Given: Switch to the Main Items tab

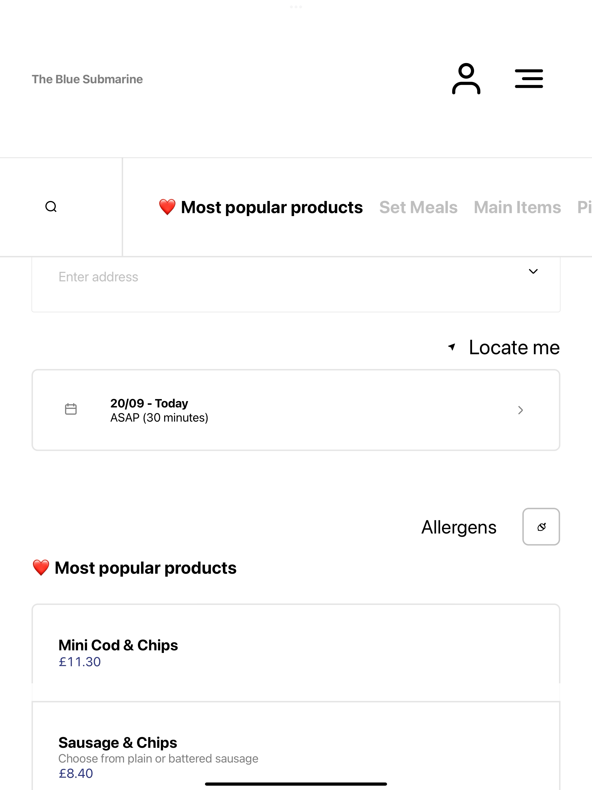Looking at the screenshot, I should tap(517, 207).
